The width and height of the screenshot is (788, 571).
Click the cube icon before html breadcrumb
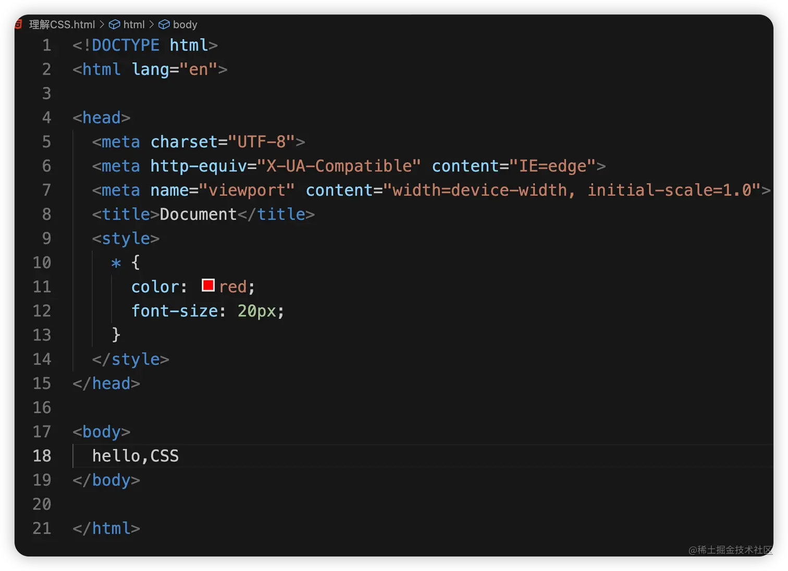tap(114, 24)
